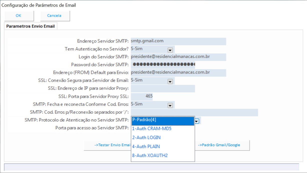Select 2-Auth LOGIN option
This screenshot has height=173, width=307.
click(163, 138)
